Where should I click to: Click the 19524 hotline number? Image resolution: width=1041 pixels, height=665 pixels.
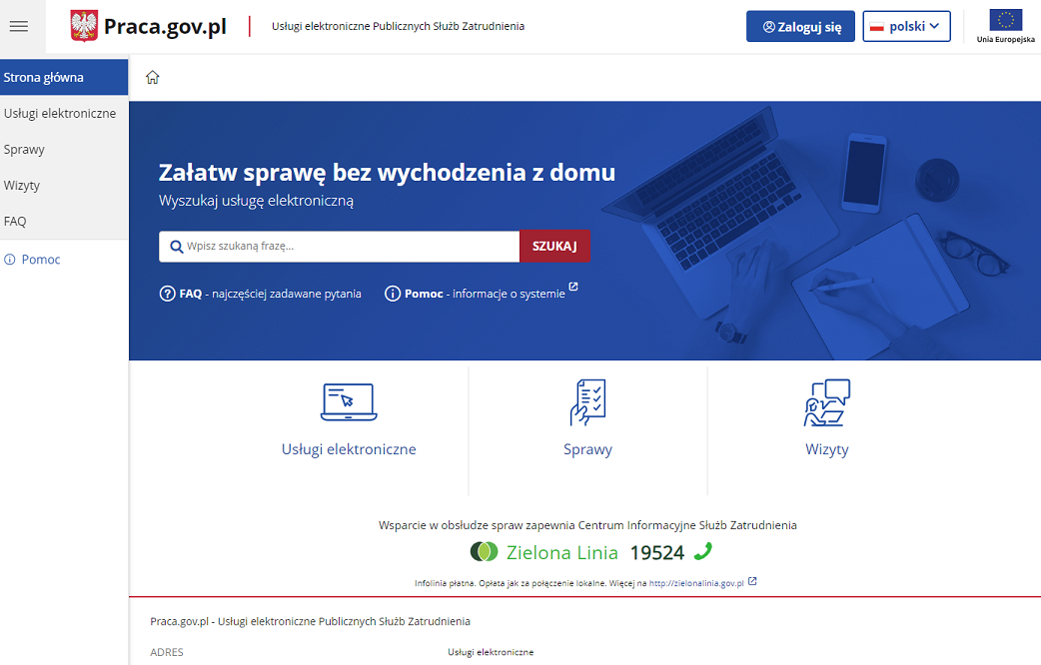pos(657,552)
